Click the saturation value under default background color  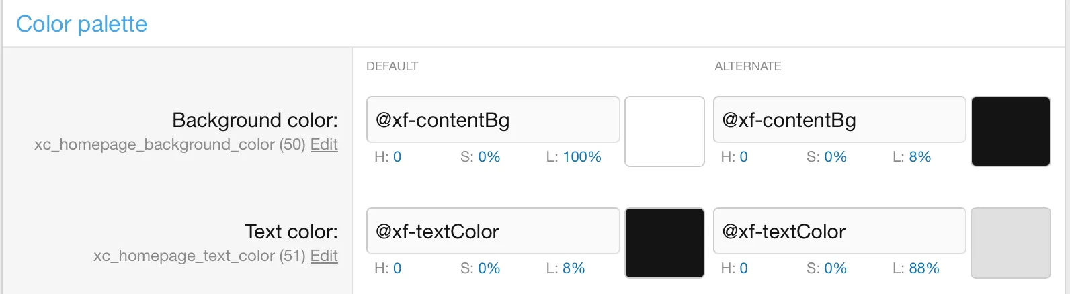click(x=489, y=157)
